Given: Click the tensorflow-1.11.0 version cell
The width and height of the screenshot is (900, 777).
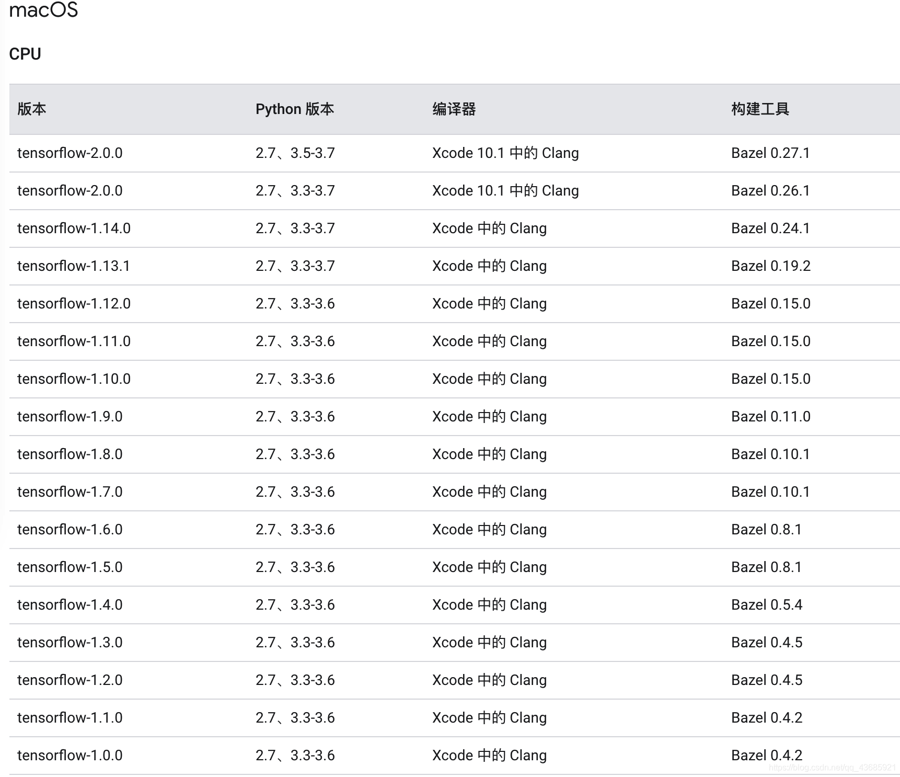Looking at the screenshot, I should pyautogui.click(x=74, y=341).
